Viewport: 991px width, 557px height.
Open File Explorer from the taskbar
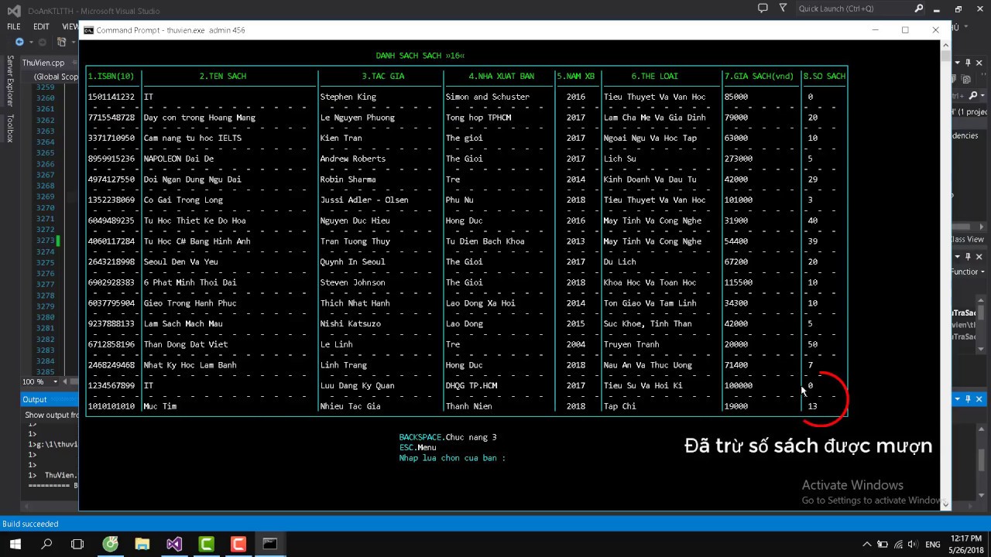(142, 544)
